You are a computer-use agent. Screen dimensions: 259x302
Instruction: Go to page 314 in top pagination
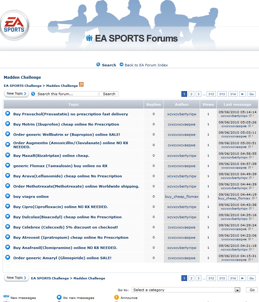tap(233, 94)
